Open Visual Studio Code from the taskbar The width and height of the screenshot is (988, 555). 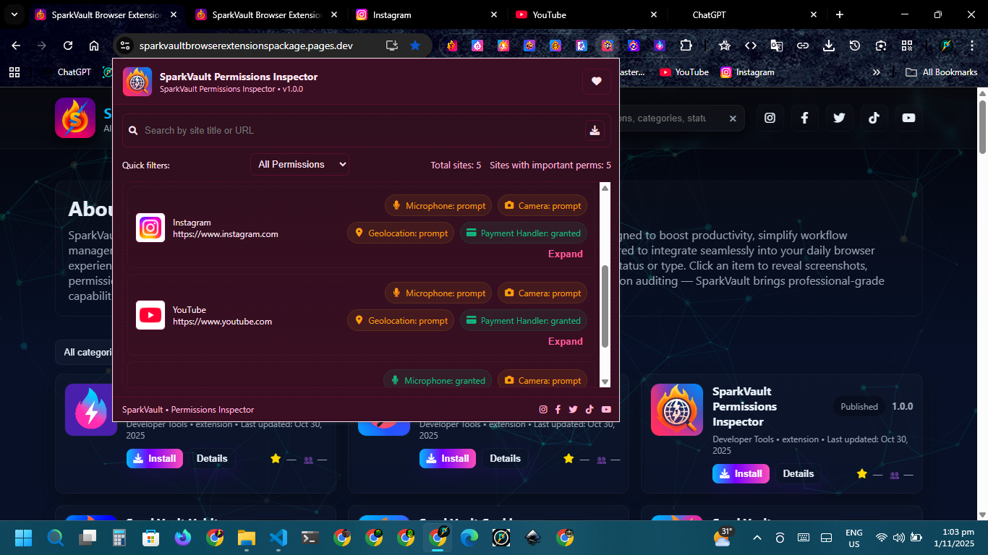278,538
